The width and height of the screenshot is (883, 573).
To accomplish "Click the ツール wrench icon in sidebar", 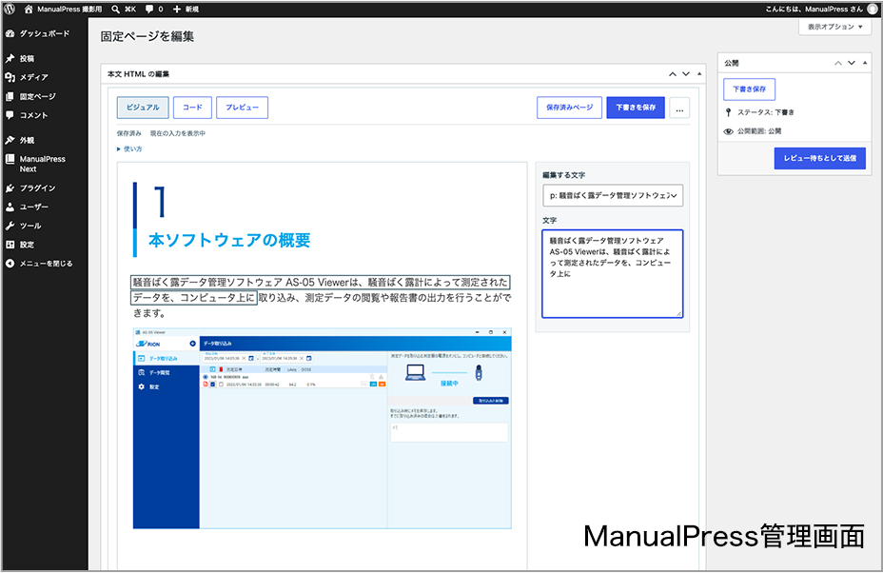I will (x=10, y=226).
